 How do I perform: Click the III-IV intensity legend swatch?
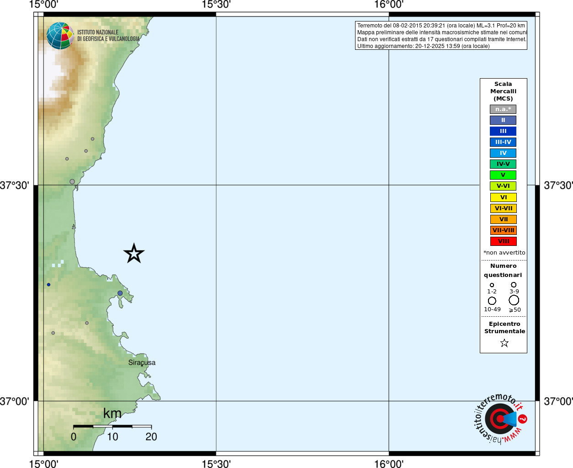point(503,142)
